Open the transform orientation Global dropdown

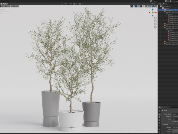[x=65, y=4]
